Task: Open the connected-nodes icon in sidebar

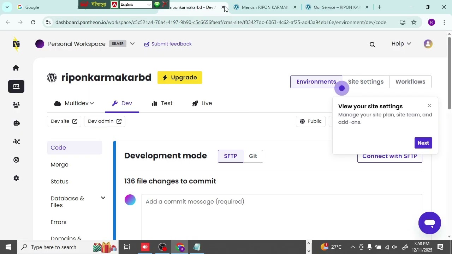Action: tap(16, 141)
